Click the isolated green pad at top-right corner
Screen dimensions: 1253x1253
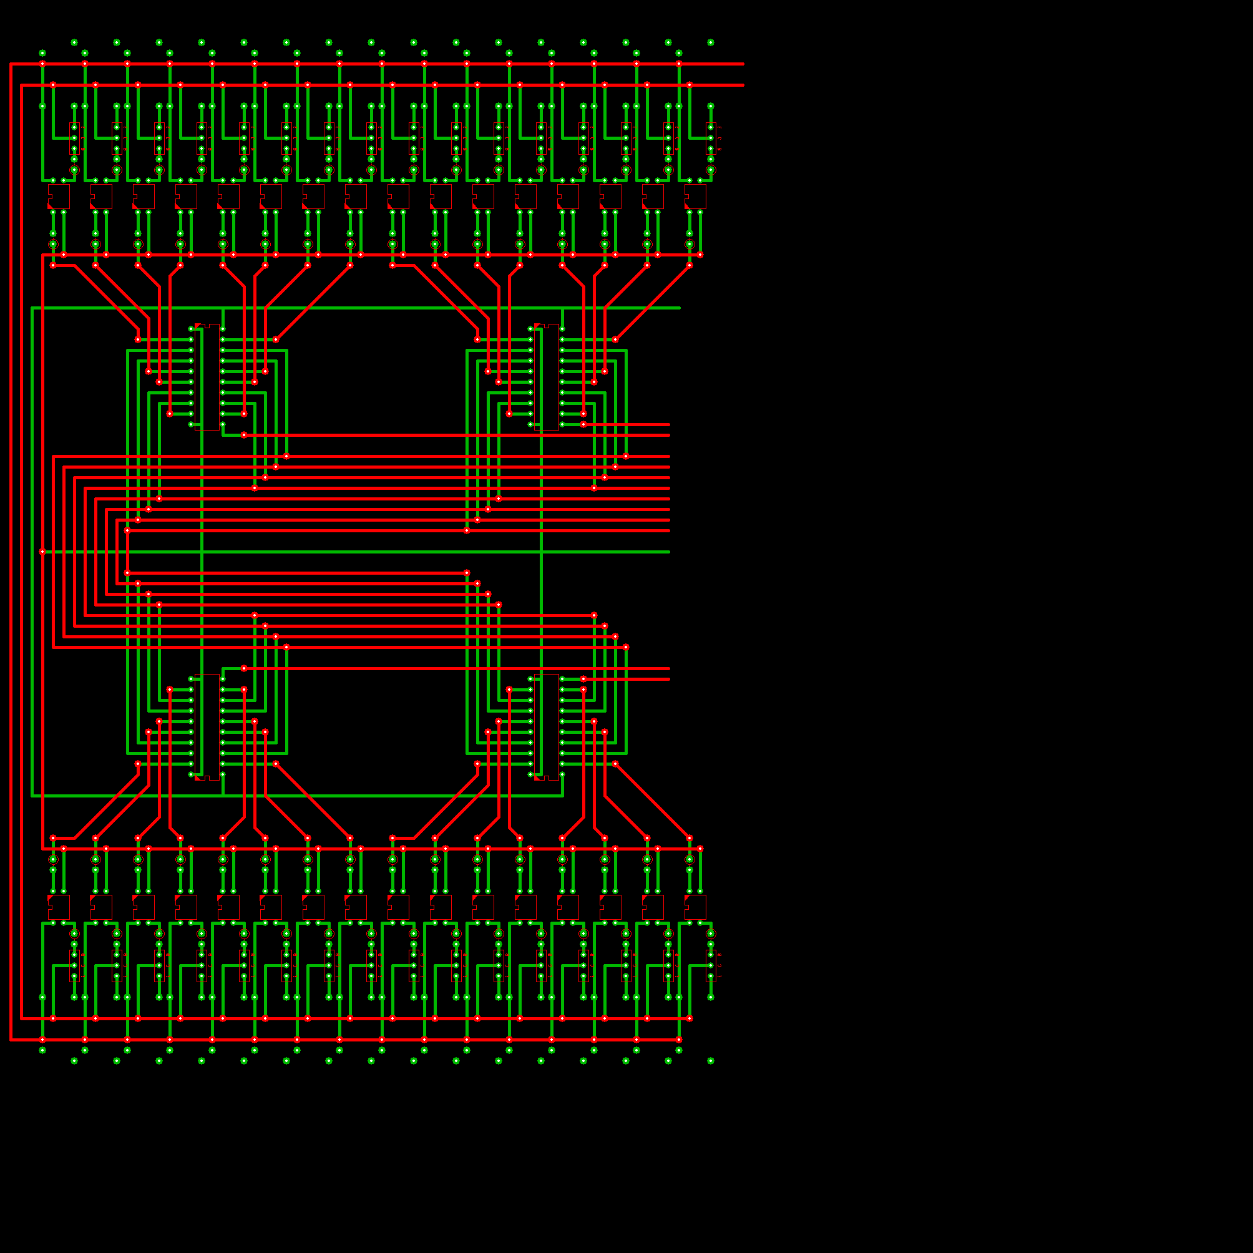point(711,43)
